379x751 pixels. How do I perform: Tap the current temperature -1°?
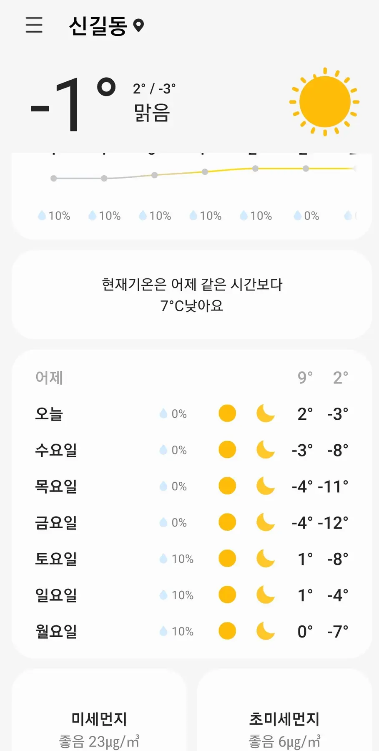(x=73, y=104)
